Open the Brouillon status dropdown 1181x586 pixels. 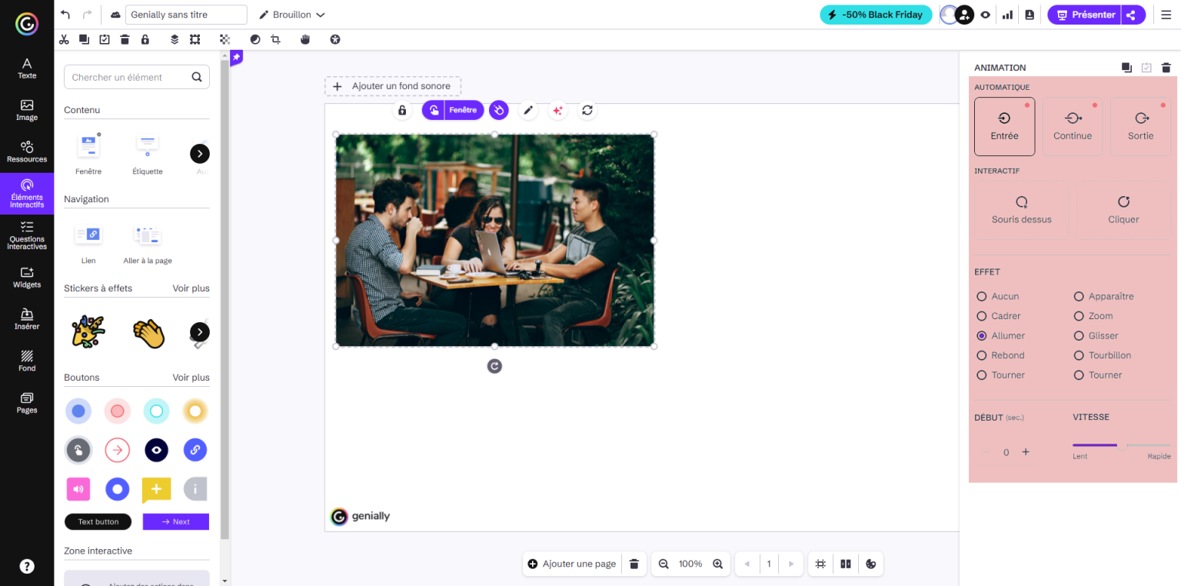tap(291, 15)
